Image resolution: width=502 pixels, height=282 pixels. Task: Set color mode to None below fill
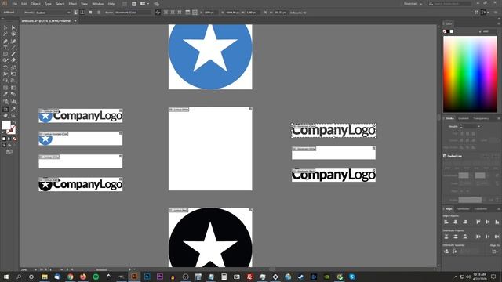tap(14, 139)
